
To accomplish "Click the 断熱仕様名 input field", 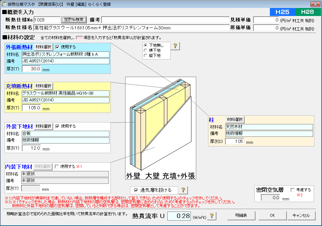I will tap(132, 28).
